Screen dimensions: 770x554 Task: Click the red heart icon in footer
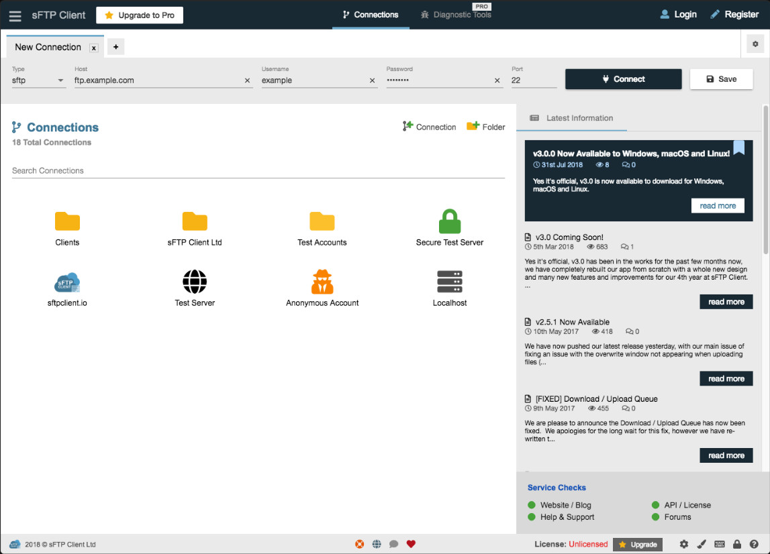click(411, 544)
